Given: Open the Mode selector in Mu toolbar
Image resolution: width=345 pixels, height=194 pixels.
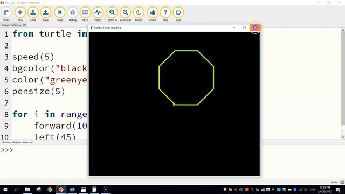Looking at the screenshot, I should click(x=6, y=14).
